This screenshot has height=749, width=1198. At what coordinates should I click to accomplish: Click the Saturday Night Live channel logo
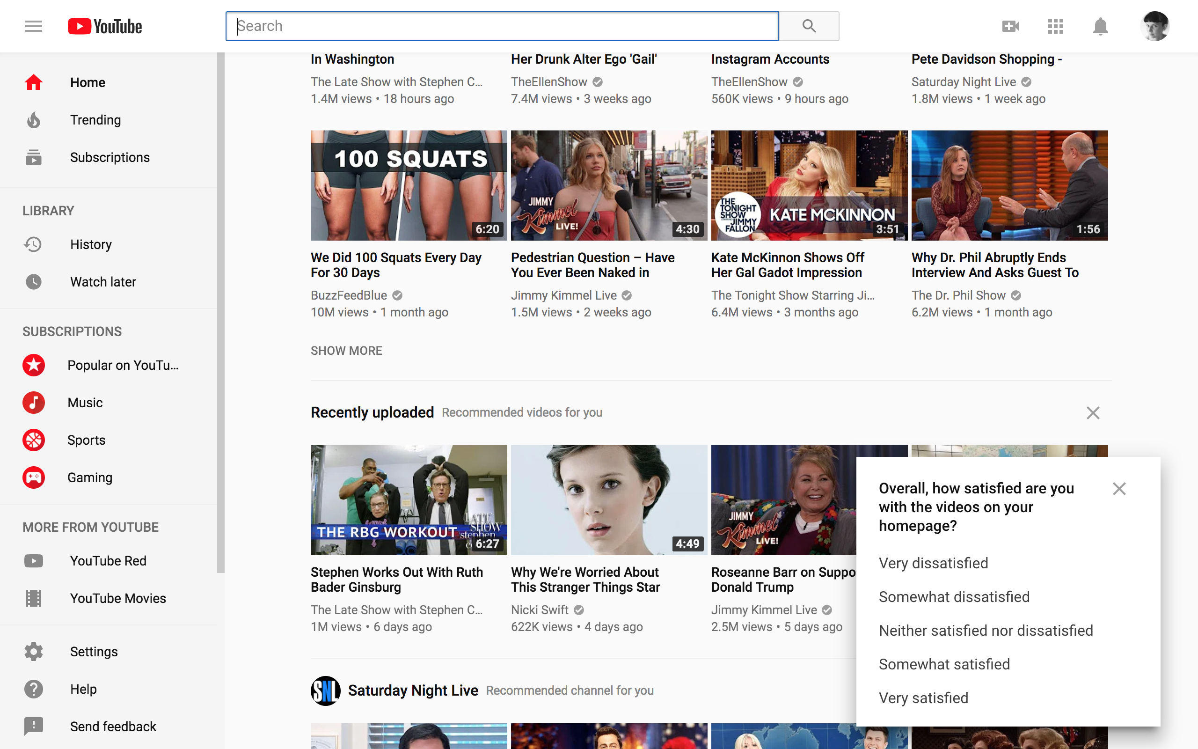pyautogui.click(x=325, y=690)
